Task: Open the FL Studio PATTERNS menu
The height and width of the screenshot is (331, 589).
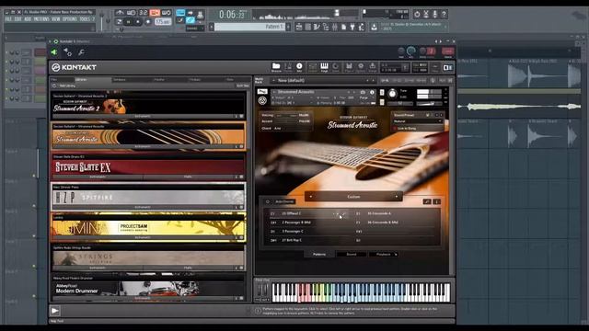Action: coord(41,18)
